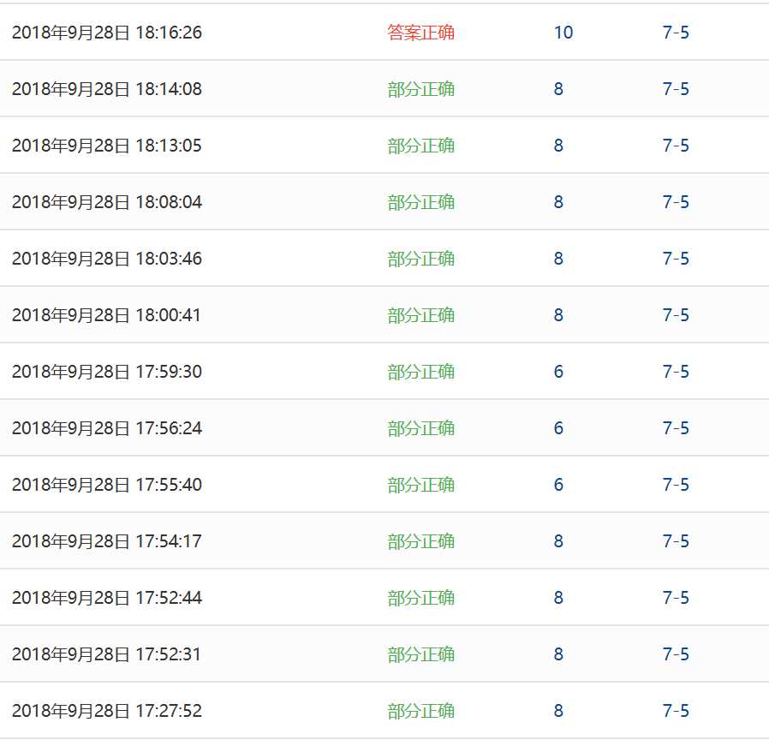
Task: Open 部分正确 result for 17:54:17 submission
Action: (x=420, y=541)
